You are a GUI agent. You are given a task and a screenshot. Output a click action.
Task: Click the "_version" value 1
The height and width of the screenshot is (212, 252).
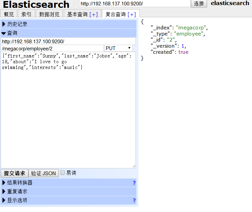[x=183, y=46]
